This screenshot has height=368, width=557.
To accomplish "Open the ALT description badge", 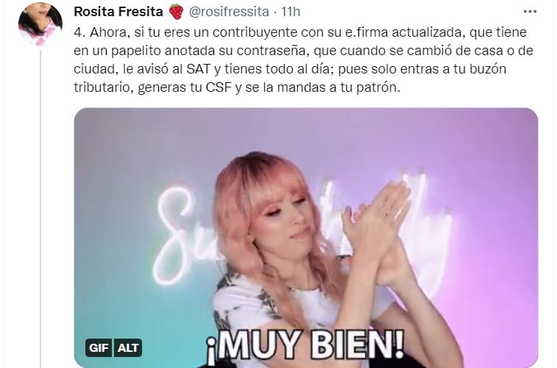I will pos(128,347).
